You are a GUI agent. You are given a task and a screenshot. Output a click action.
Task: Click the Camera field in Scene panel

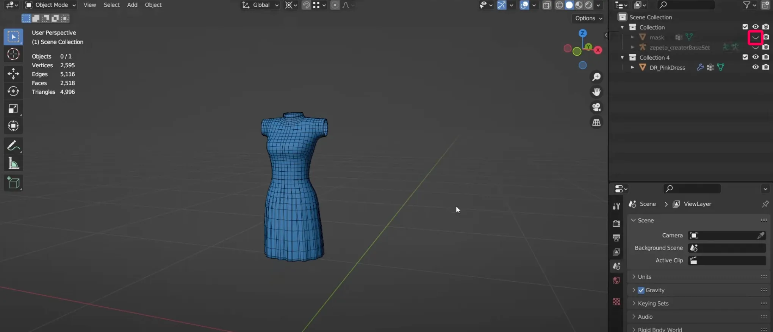(x=727, y=236)
